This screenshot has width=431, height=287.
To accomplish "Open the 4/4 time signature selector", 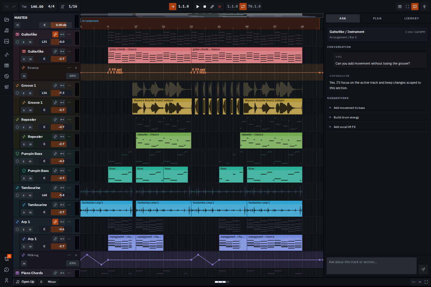I will coord(51,7).
